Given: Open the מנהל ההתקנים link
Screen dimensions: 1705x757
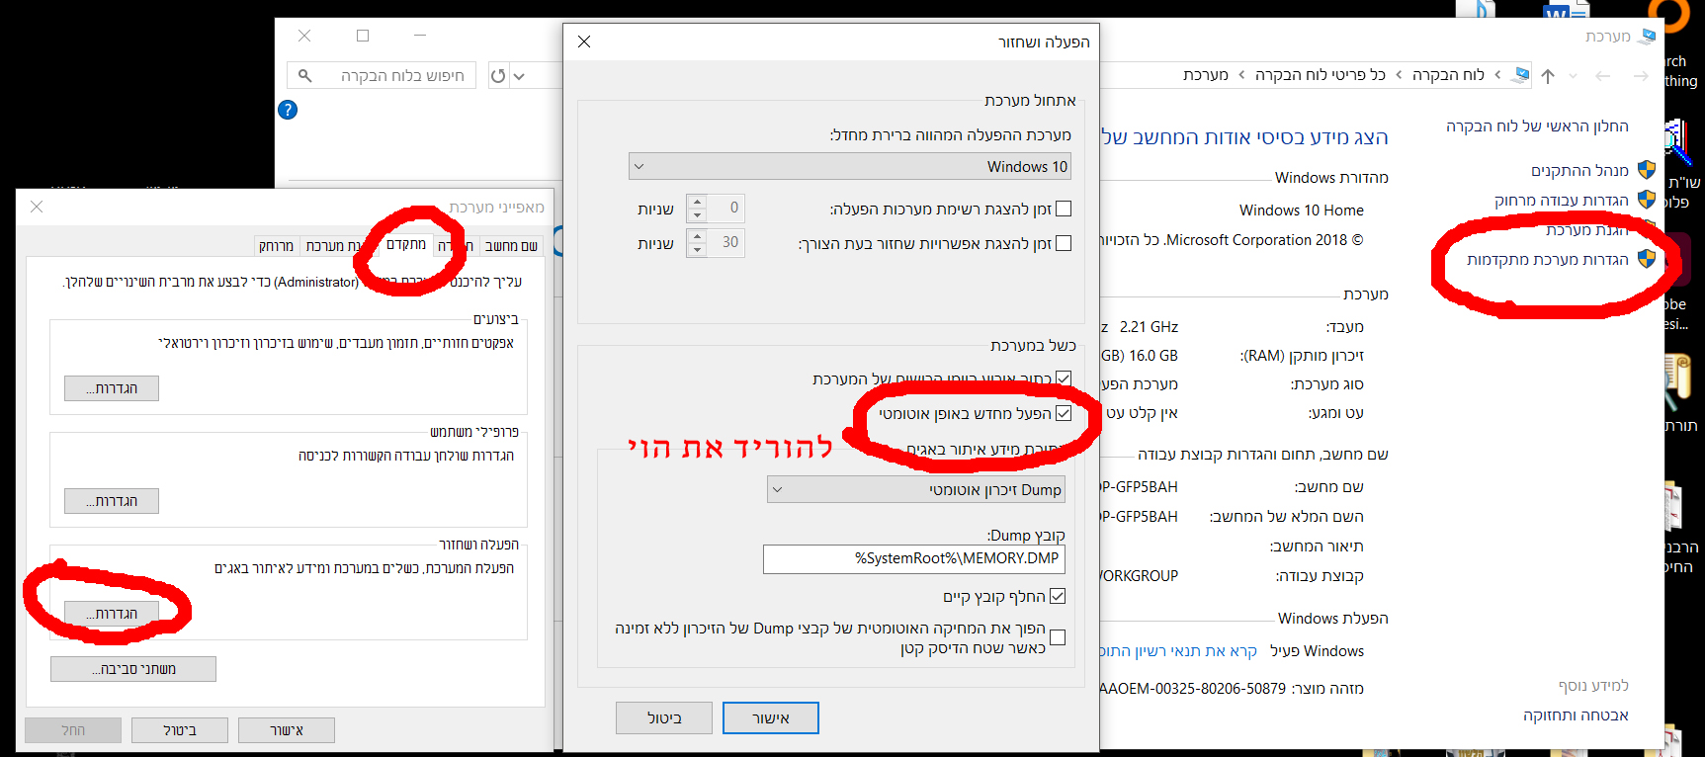Looking at the screenshot, I should pos(1579,170).
